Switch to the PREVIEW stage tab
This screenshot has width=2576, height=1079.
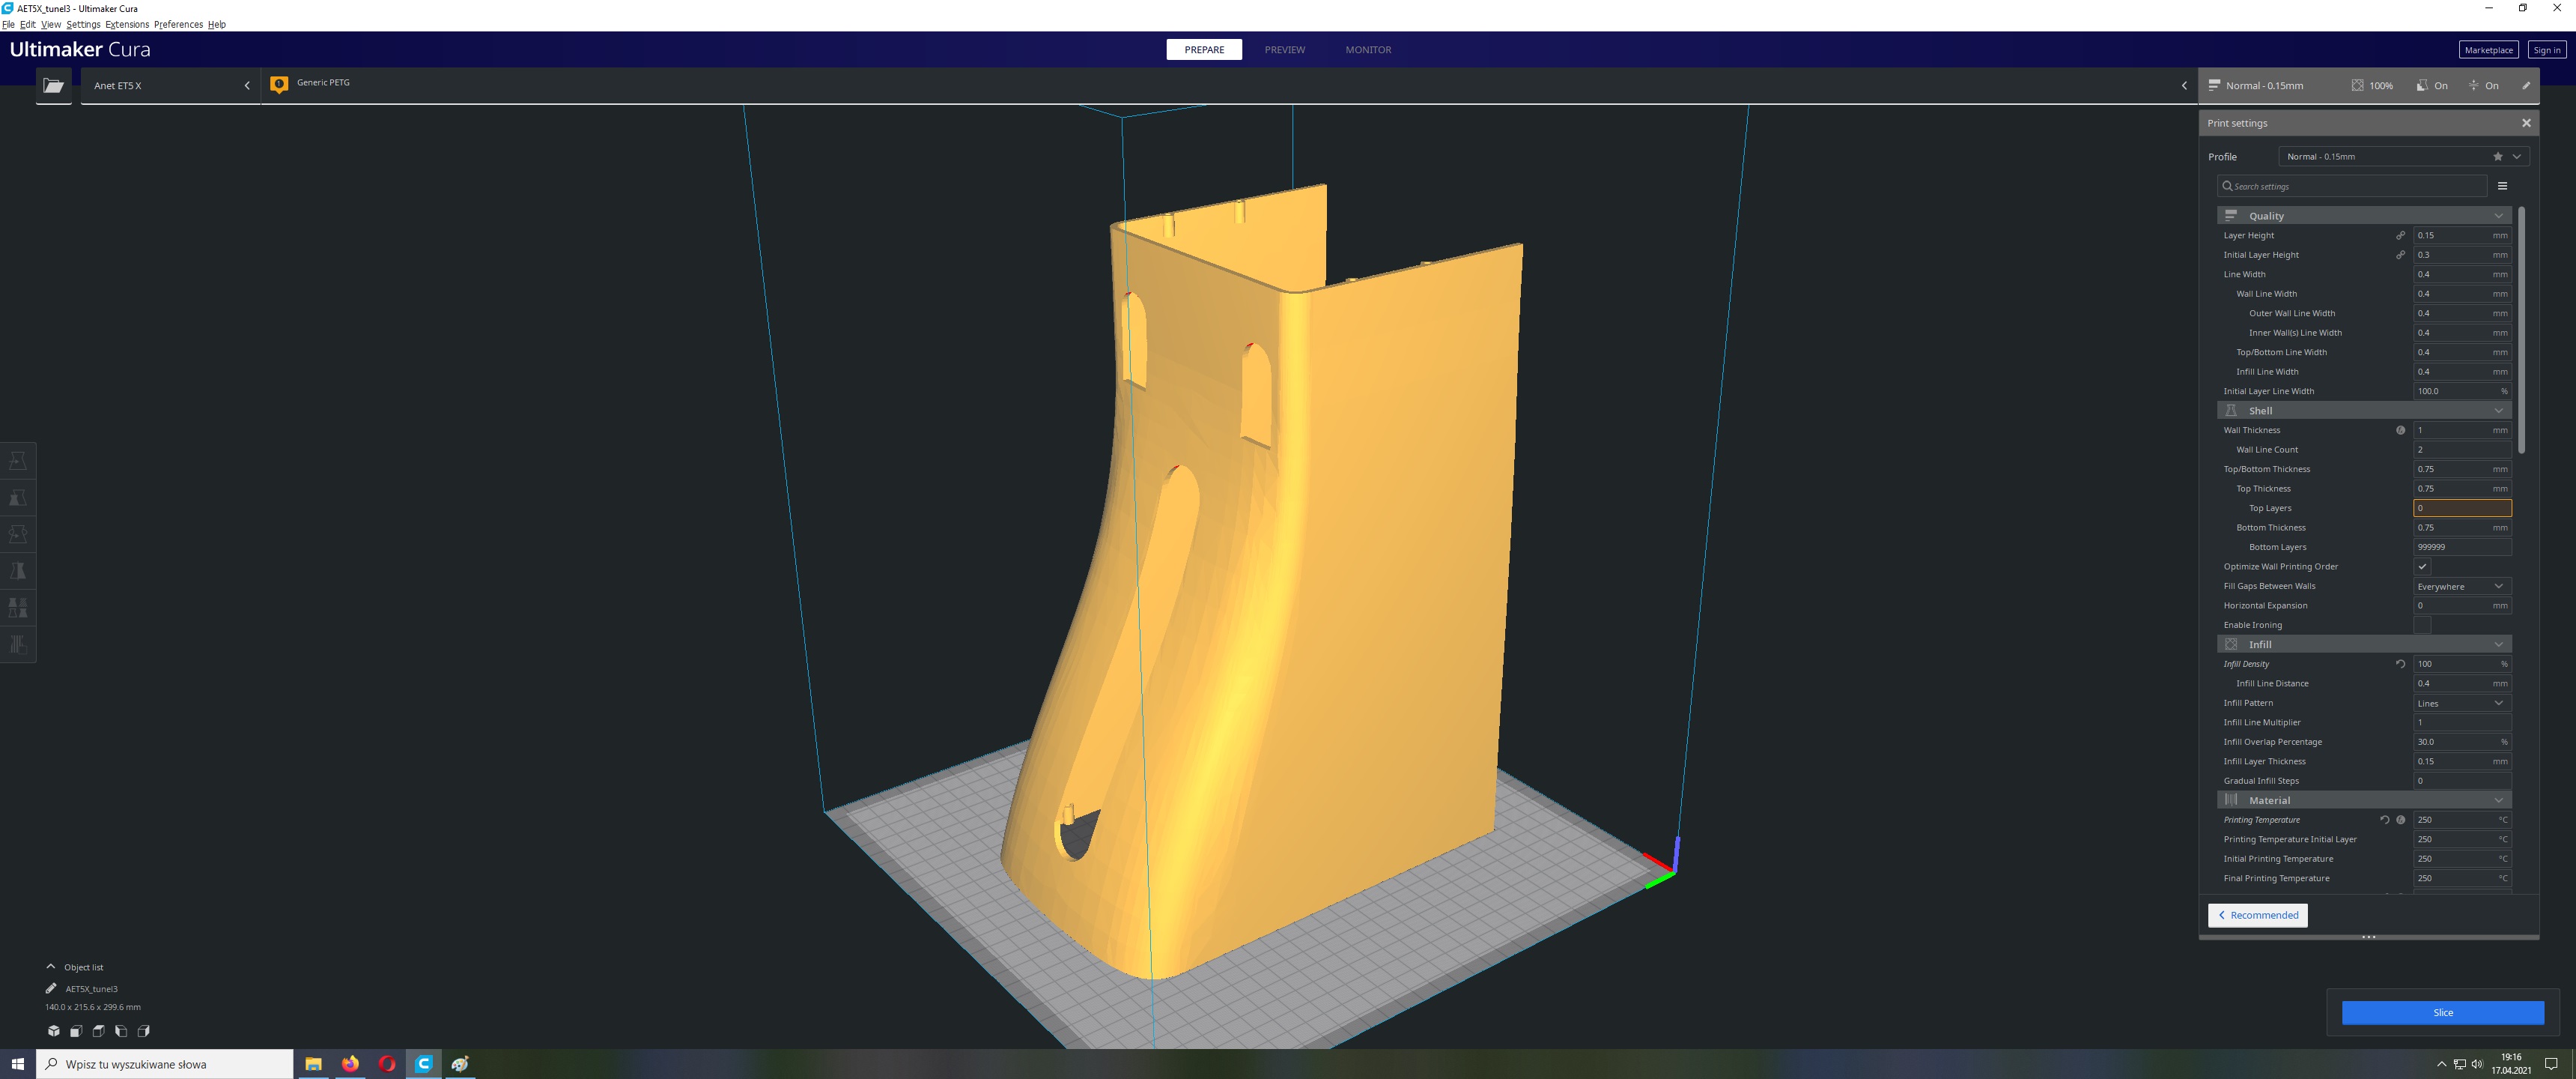pyautogui.click(x=1284, y=49)
